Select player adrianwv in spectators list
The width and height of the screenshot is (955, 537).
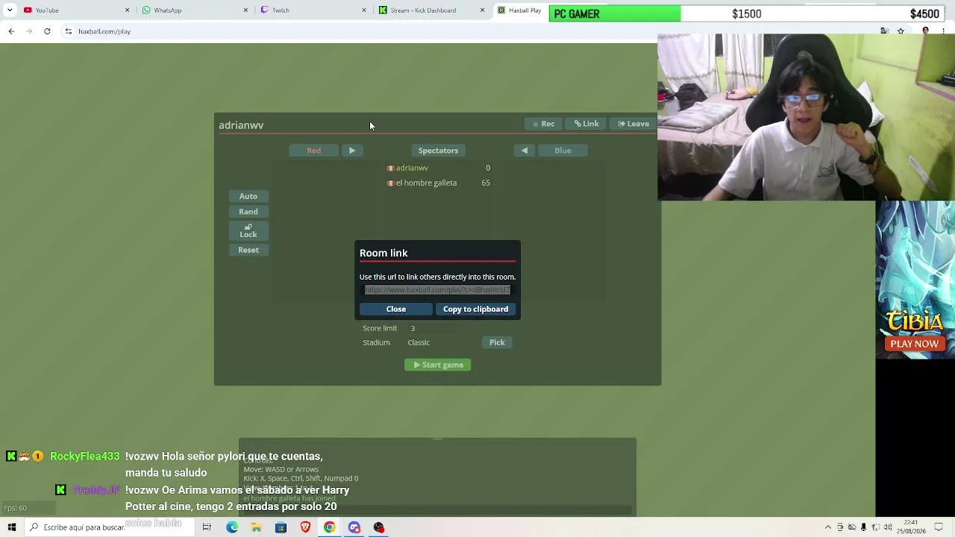[x=438, y=168]
